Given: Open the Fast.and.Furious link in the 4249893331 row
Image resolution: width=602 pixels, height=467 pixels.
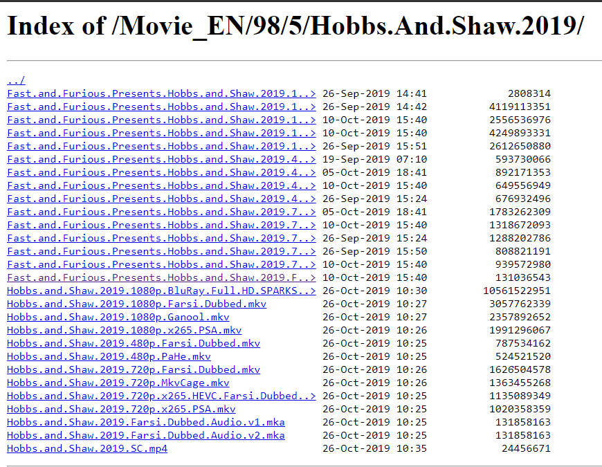Looking at the screenshot, I should (x=161, y=133).
